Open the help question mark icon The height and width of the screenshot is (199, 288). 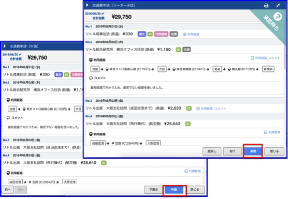tap(278, 17)
